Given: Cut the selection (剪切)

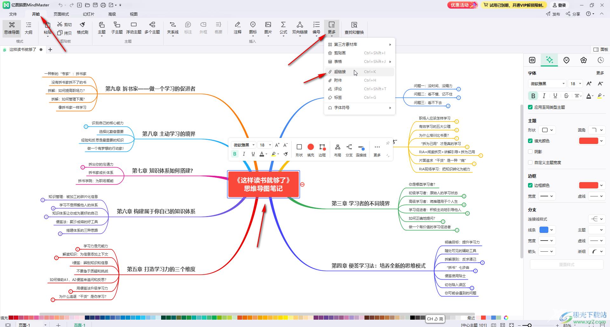Looking at the screenshot, I should point(64,24).
